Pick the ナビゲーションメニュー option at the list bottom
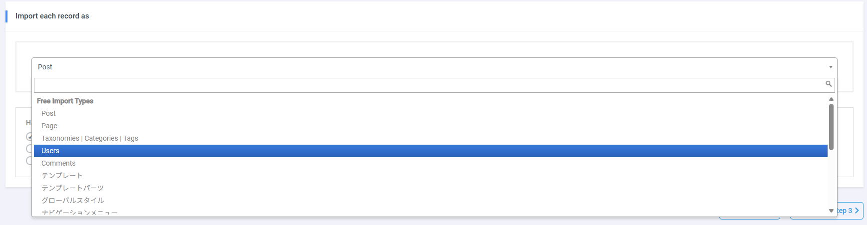867x225 pixels. 79,213
